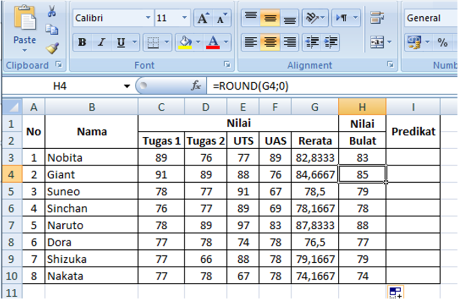458x299 pixels.
Task: Open the Clipboard dialog launcher
Action: [59, 64]
